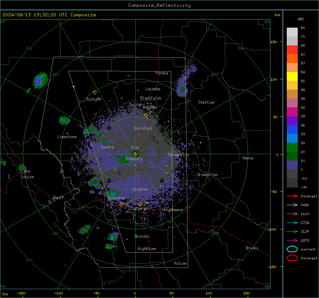The width and height of the screenshot is (319, 298).
Task: Click the Ponoka town label
Action: 162,73
